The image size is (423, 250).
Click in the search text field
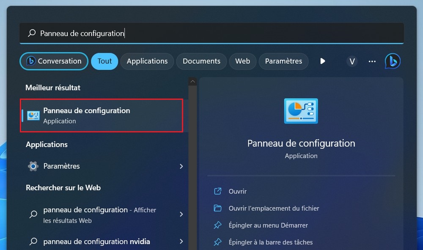211,33
